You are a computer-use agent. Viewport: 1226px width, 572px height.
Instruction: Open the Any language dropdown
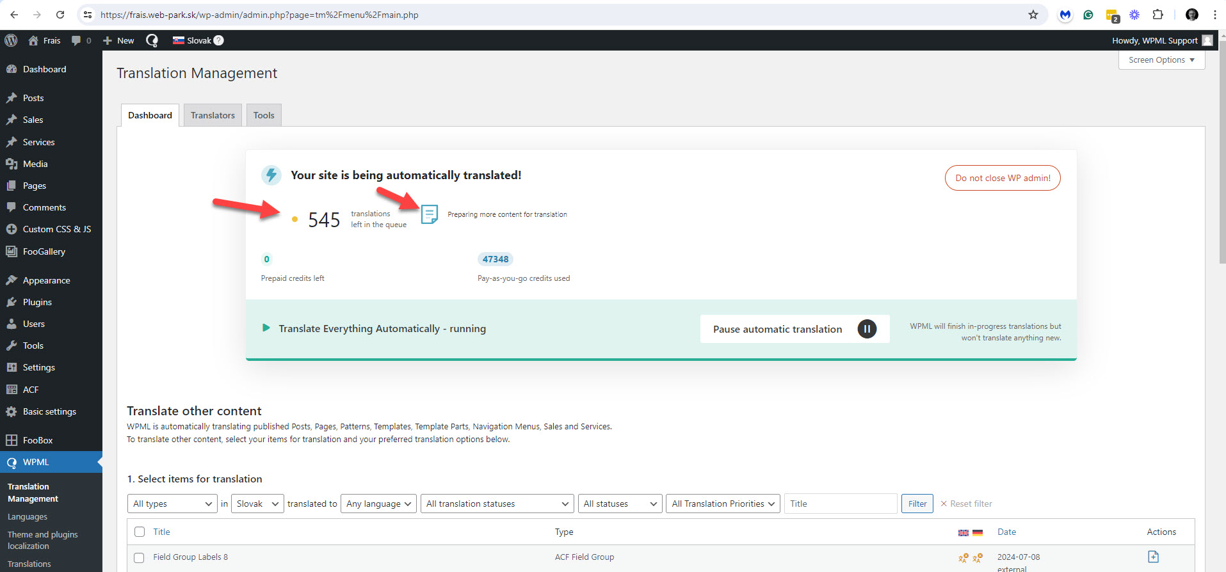pyautogui.click(x=378, y=504)
